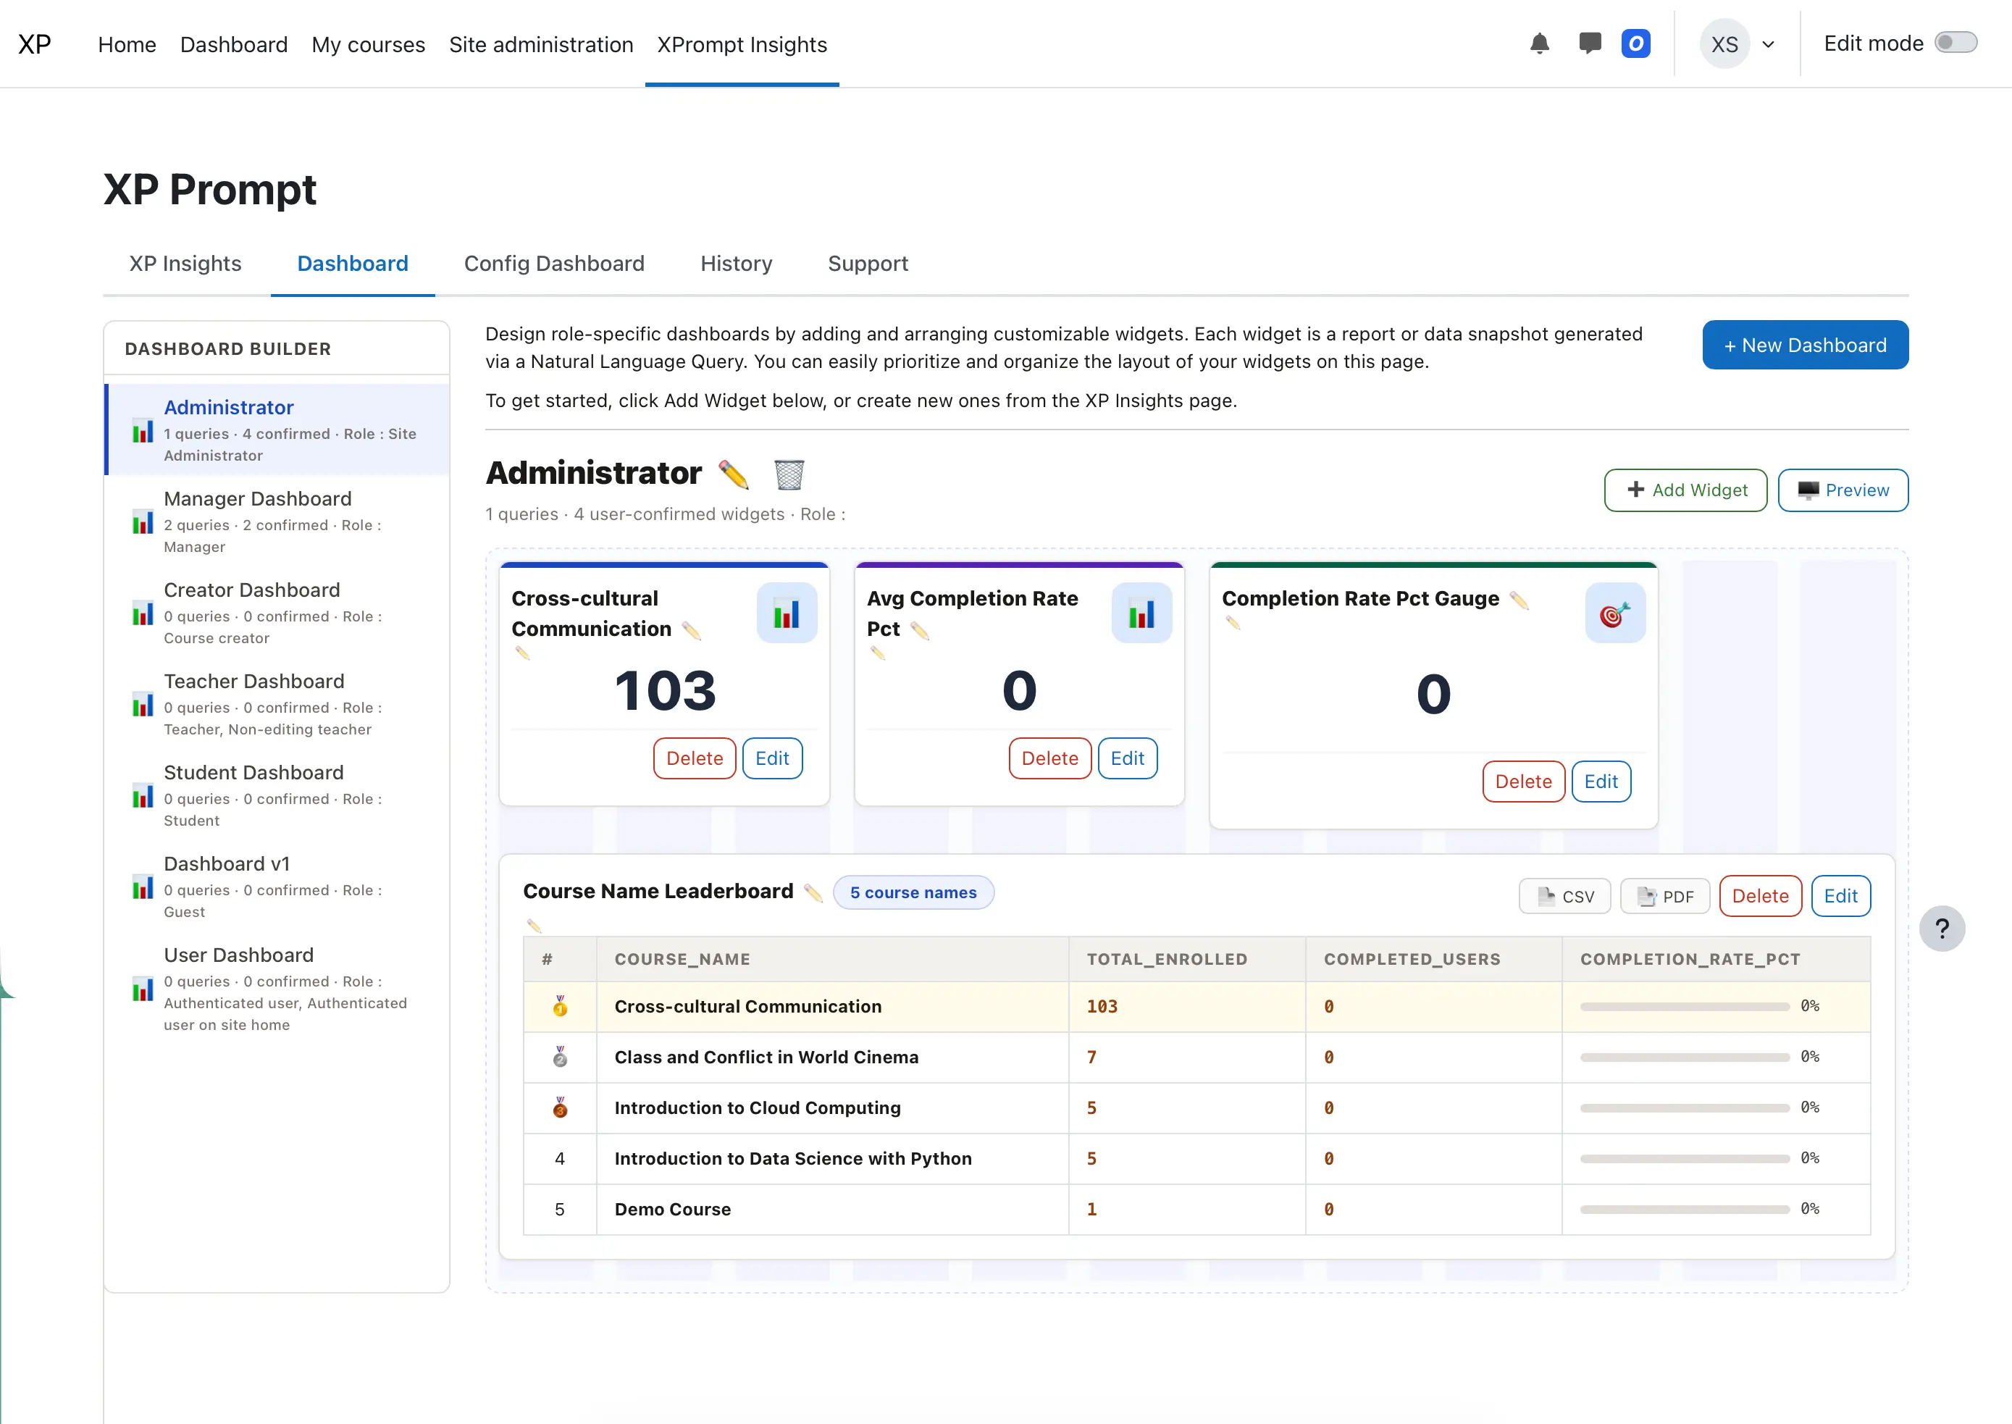Select the Teacher Dashboard in sidebar
Viewport: 2012px width, 1424px height.
coord(277,704)
